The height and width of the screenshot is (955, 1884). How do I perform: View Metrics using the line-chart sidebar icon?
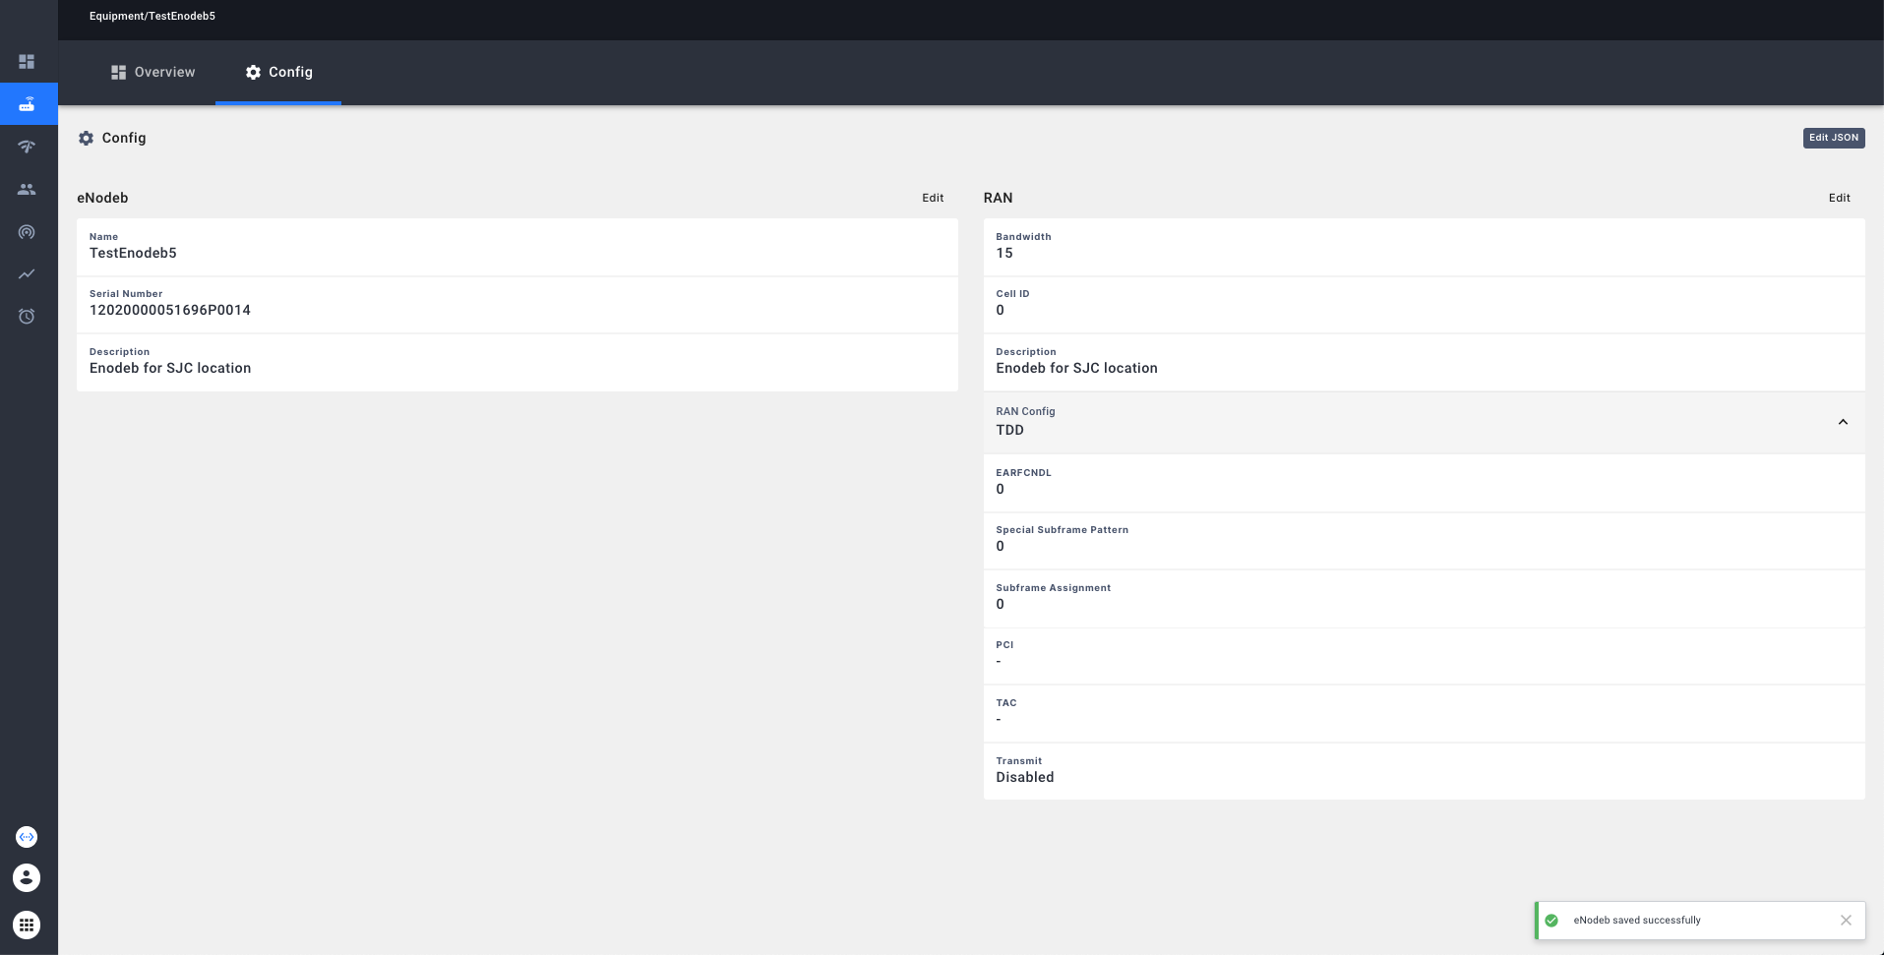pyautogui.click(x=28, y=273)
